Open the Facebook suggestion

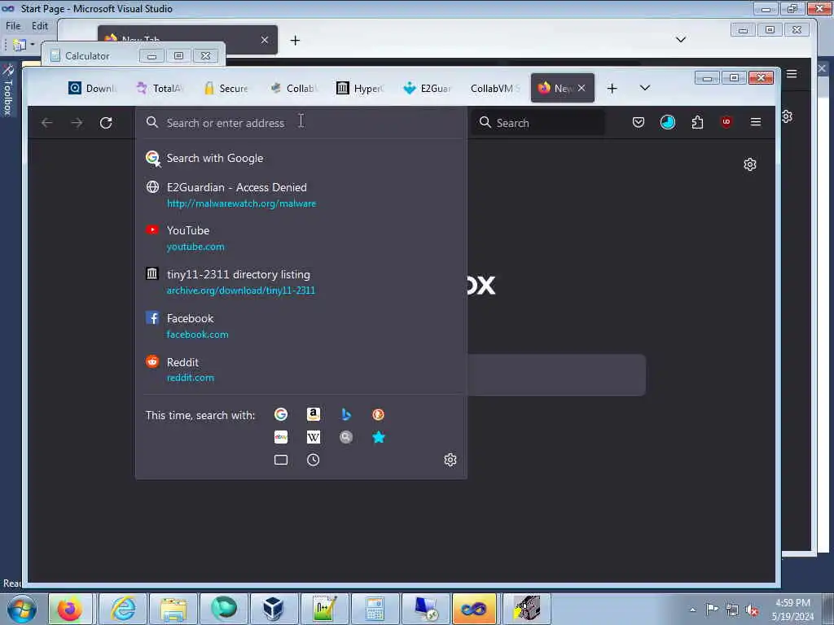point(301,326)
